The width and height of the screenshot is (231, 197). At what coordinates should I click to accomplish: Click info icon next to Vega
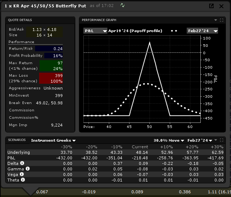21,174
